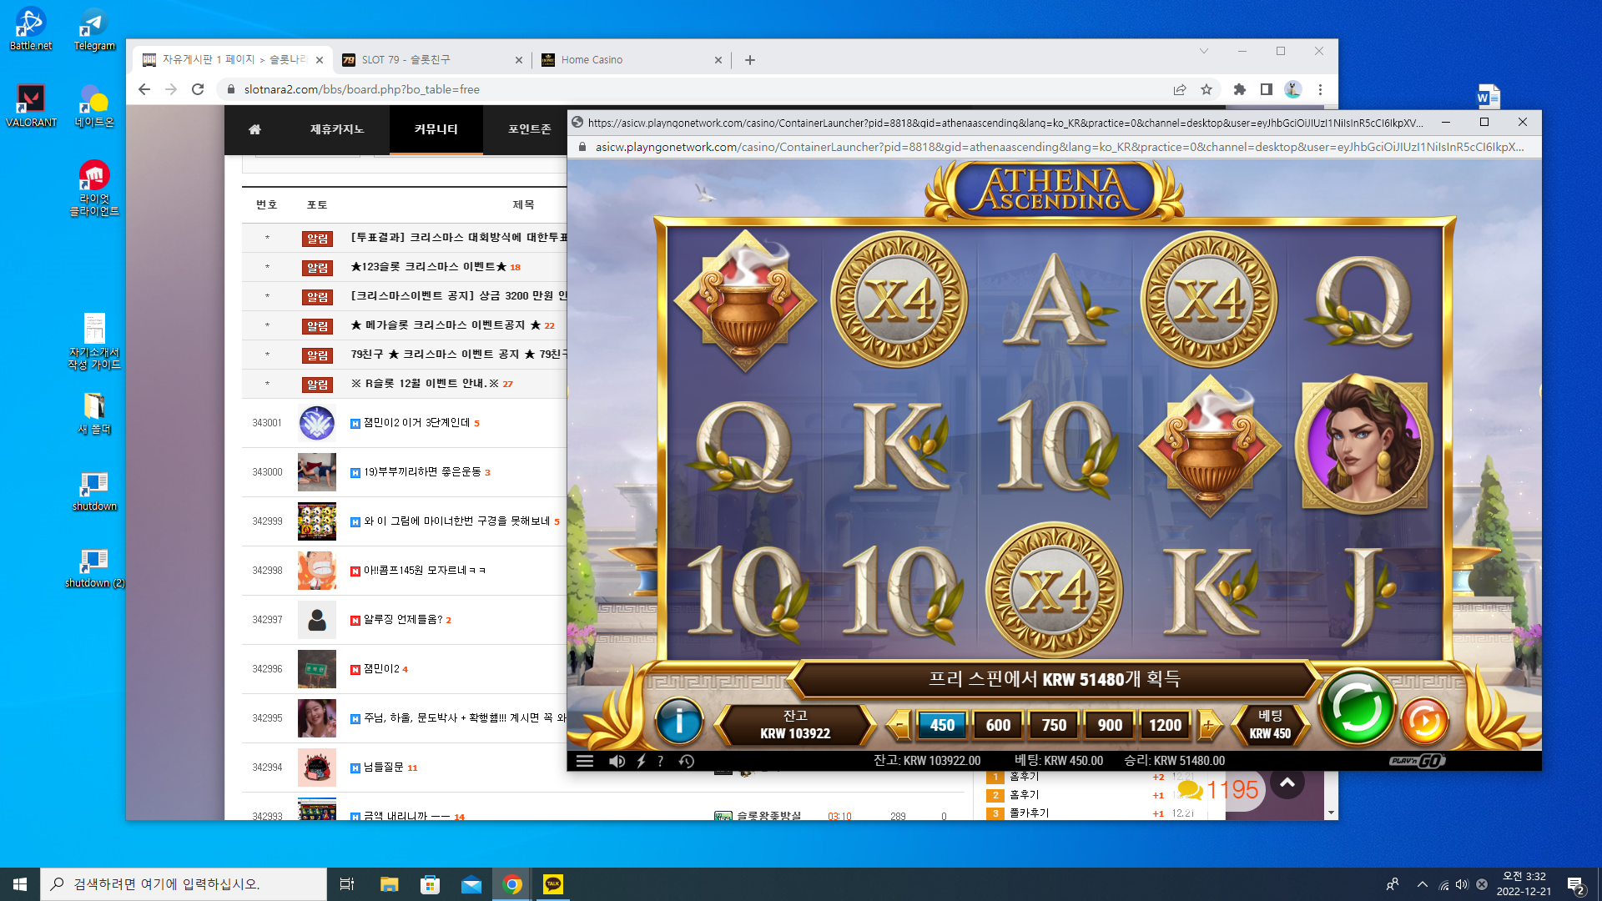1602x901 pixels.
Task: Increase bet with the plus arrow
Action: point(1208,725)
